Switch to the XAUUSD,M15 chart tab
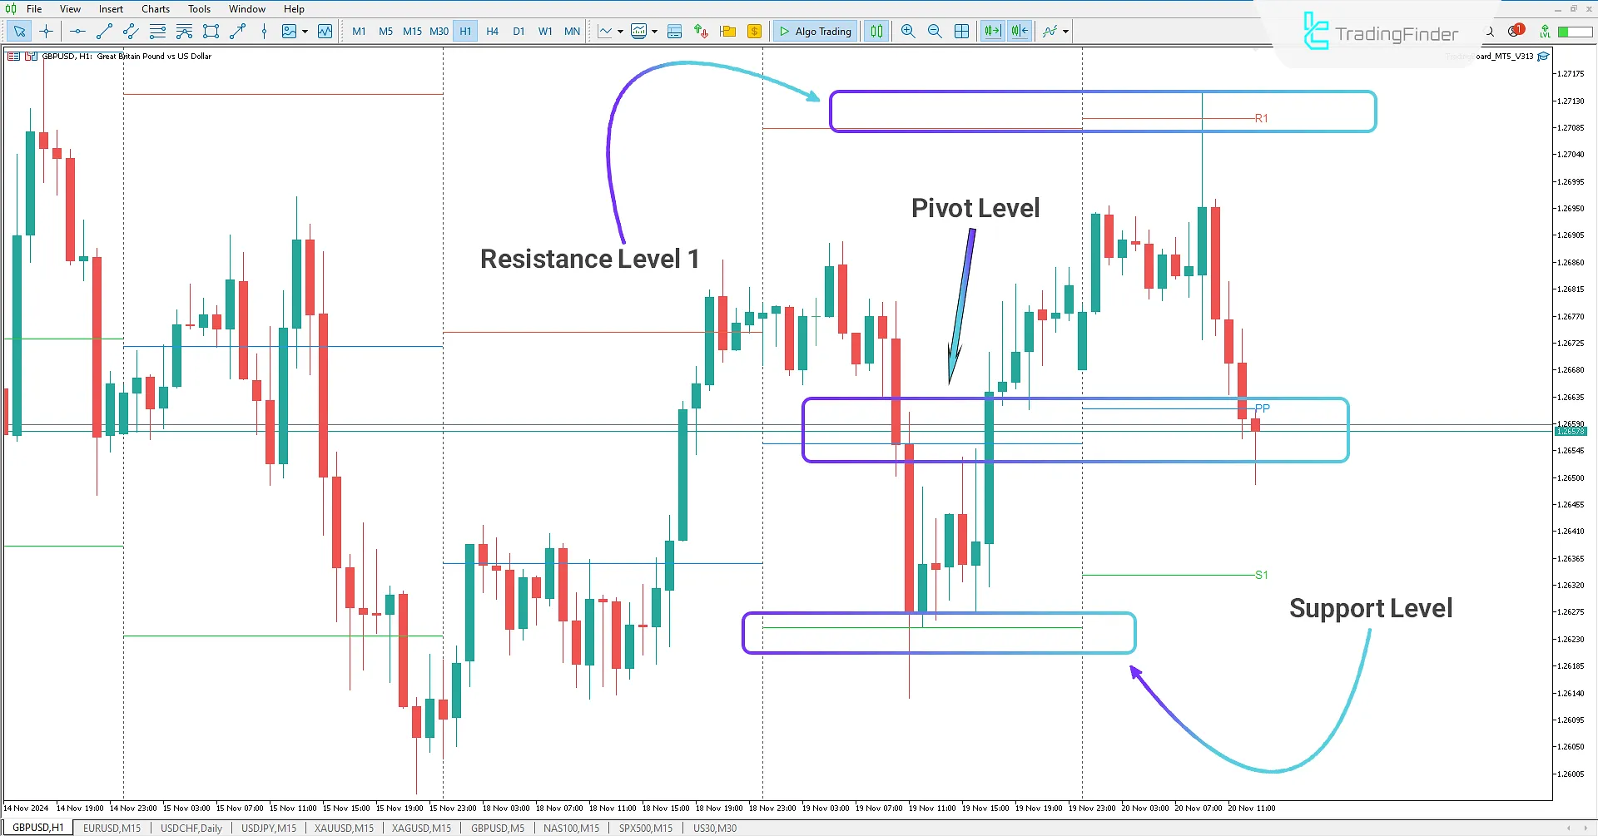Image resolution: width=1598 pixels, height=836 pixels. 343,828
